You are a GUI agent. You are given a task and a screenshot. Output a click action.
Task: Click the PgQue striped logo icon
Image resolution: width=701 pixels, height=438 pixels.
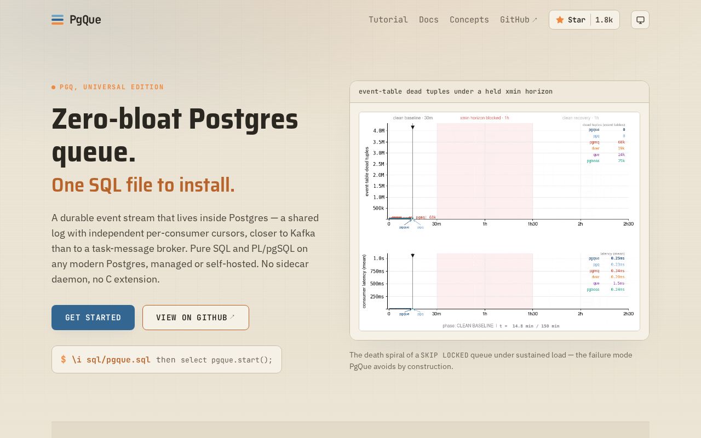click(x=58, y=20)
